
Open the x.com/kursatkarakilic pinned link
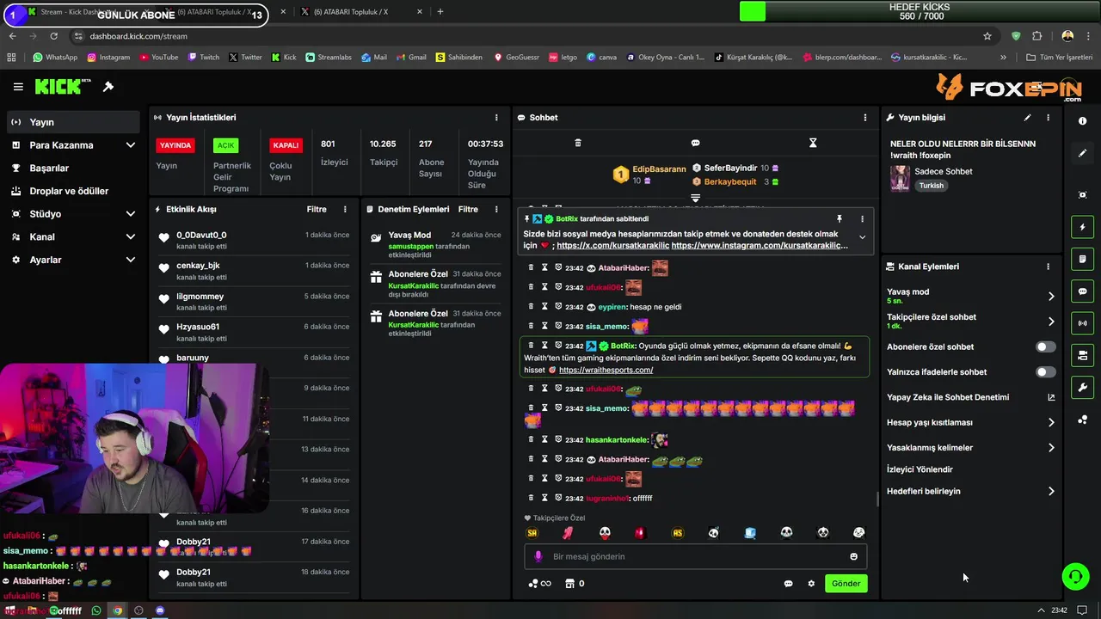[612, 245]
